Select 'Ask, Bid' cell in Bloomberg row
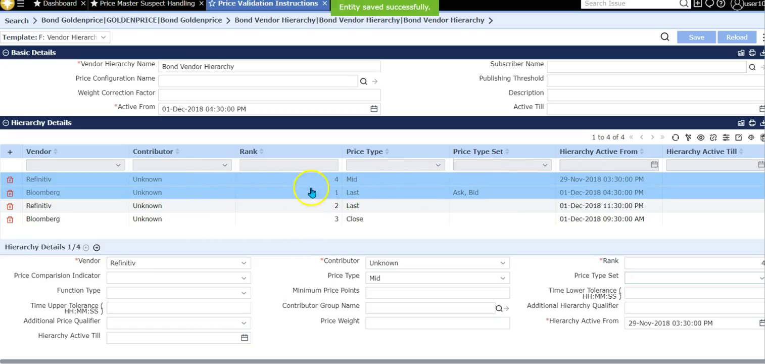 tap(466, 193)
